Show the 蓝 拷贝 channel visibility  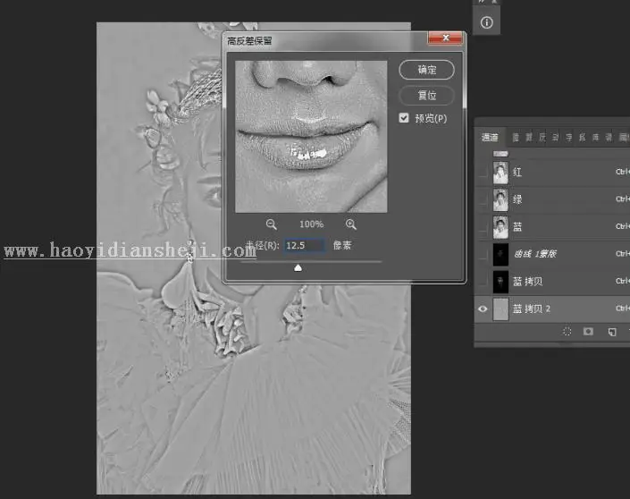point(483,282)
